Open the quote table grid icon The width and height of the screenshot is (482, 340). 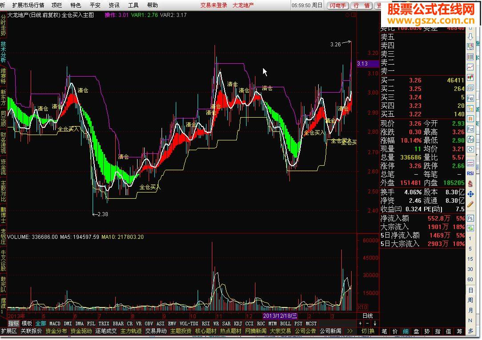(470, 57)
